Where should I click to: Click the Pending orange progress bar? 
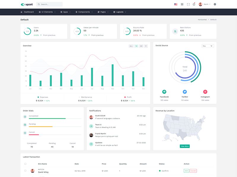41,127
